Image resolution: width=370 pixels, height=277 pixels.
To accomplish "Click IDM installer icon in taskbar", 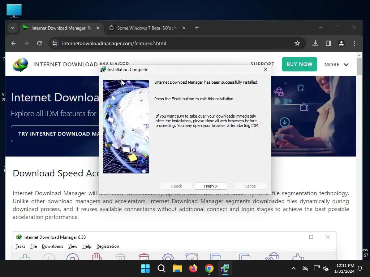I will (225, 268).
